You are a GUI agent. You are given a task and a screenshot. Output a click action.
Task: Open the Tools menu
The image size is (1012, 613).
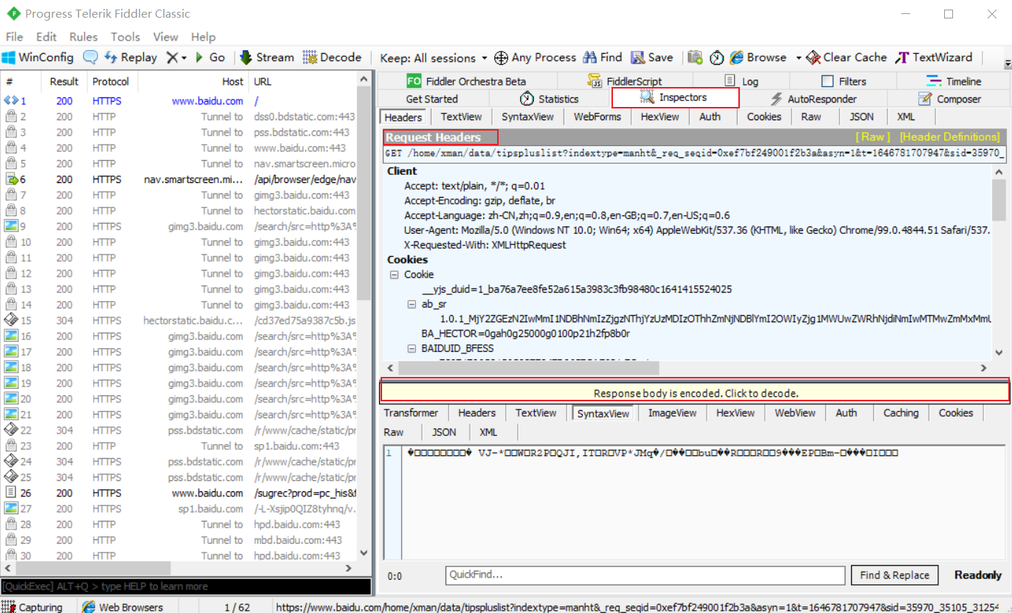[125, 37]
